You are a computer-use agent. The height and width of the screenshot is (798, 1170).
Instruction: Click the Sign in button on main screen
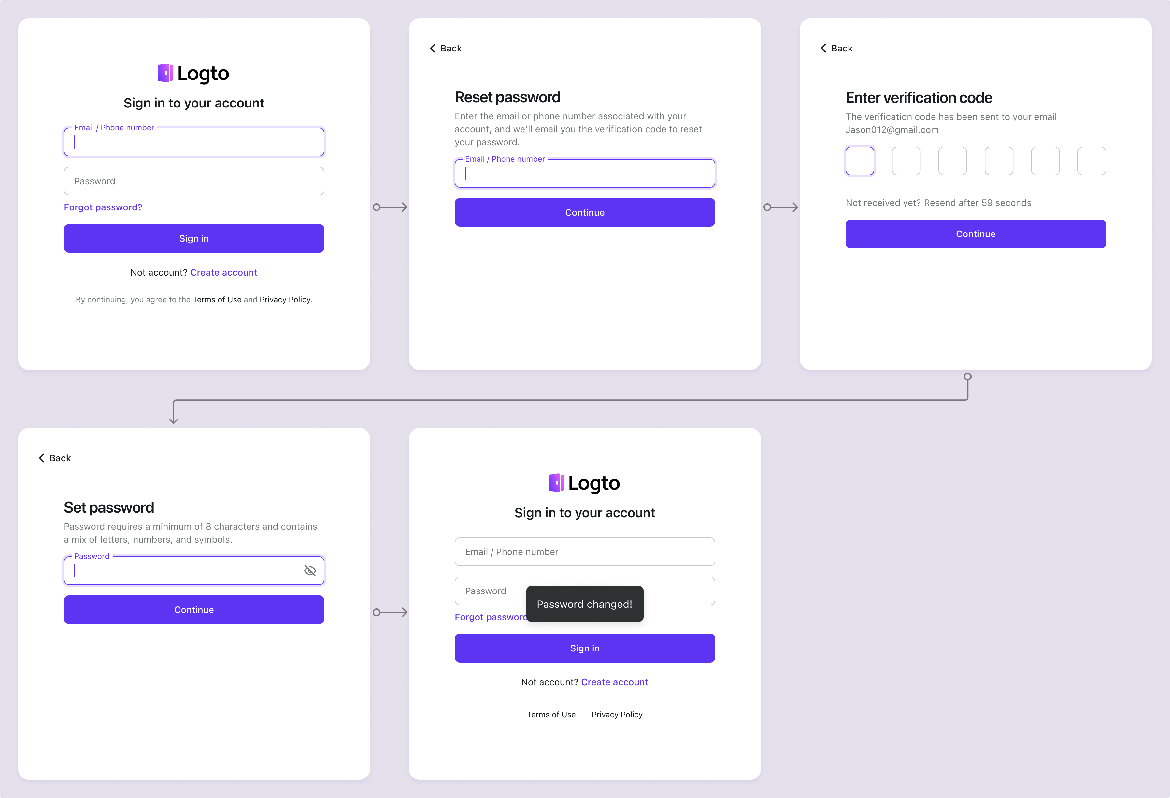(x=194, y=238)
